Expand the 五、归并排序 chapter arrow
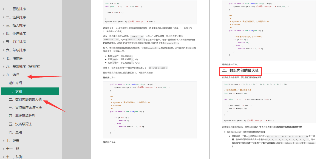Viewport: 320px width, 159px height. coord(4,42)
